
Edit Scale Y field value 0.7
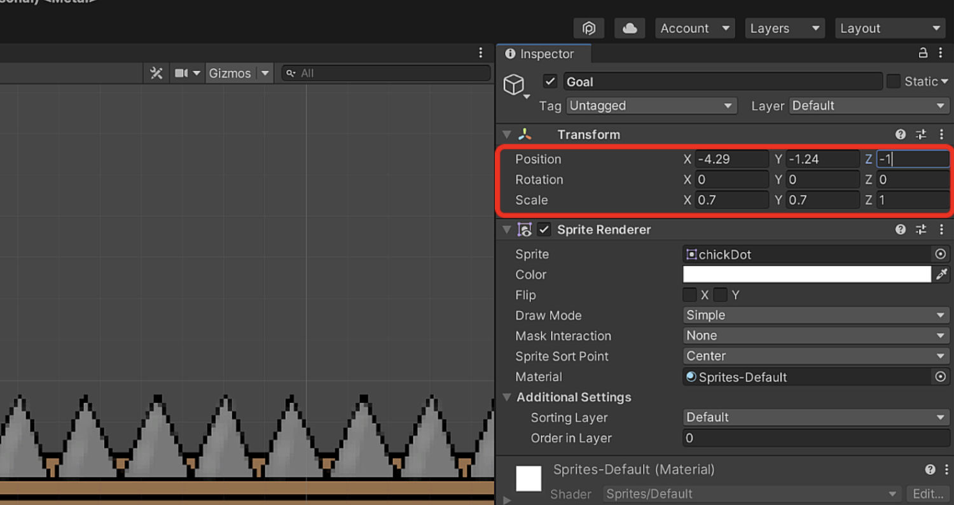coord(822,200)
